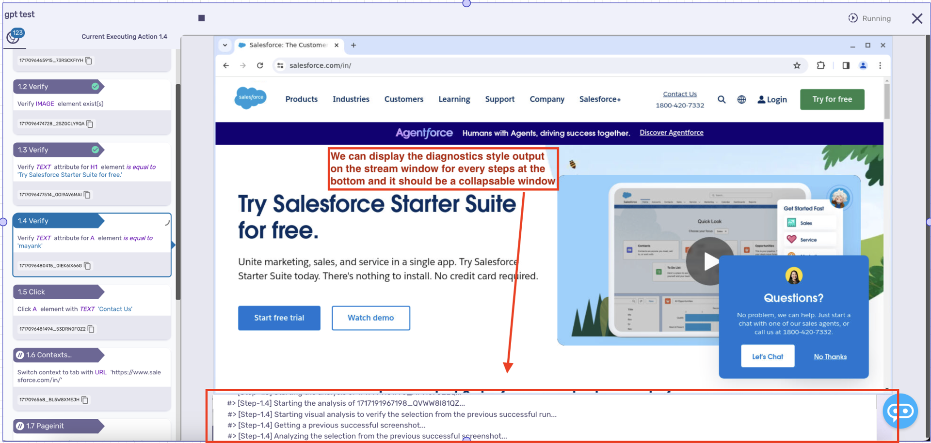Click log line 'Getting a previous successful screenshot...'
The height and width of the screenshot is (443, 931).
[x=327, y=425]
